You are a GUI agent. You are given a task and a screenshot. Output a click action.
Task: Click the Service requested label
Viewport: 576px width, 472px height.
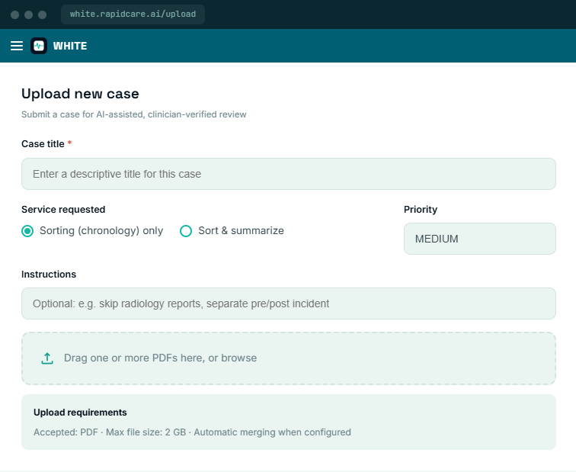coord(63,210)
